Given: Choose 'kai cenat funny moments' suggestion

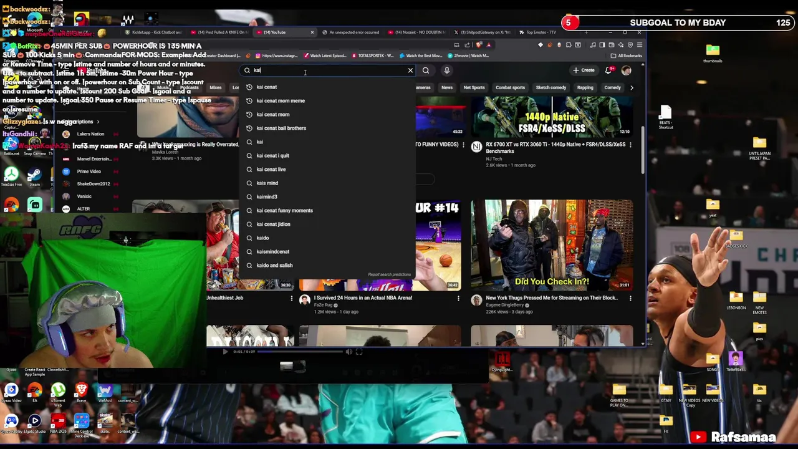Looking at the screenshot, I should click(329, 210).
